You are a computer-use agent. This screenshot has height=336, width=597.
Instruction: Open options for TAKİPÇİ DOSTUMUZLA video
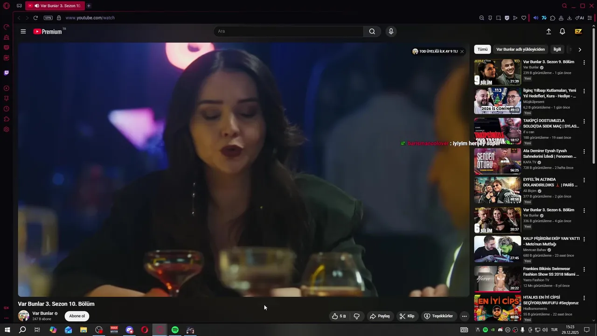(x=584, y=121)
